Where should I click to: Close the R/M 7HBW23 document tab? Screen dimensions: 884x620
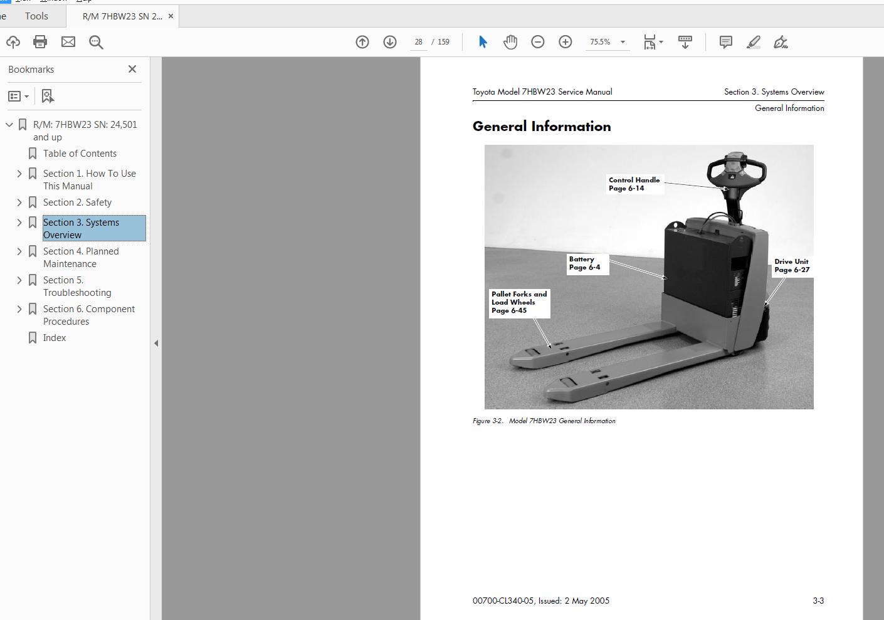tap(171, 16)
